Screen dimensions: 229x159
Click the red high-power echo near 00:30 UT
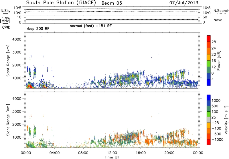point(30,86)
